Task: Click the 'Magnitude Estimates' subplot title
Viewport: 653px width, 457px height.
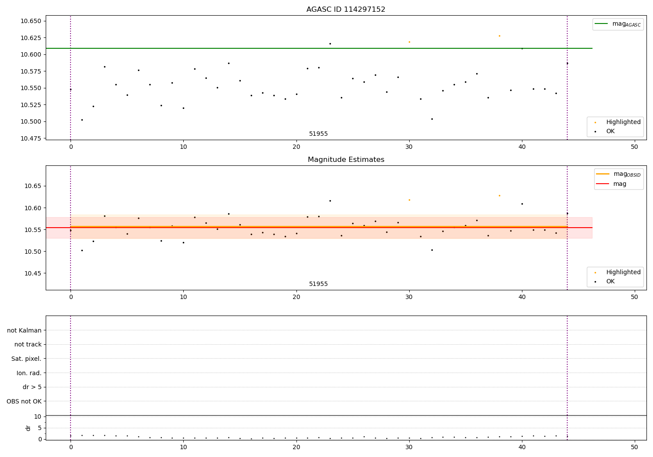Action: click(x=346, y=159)
